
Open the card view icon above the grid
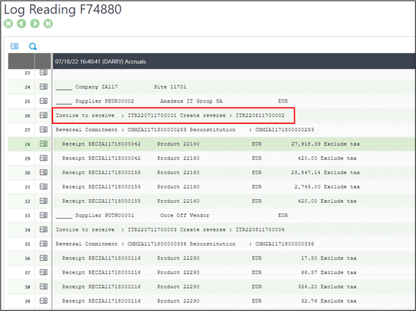(14, 47)
